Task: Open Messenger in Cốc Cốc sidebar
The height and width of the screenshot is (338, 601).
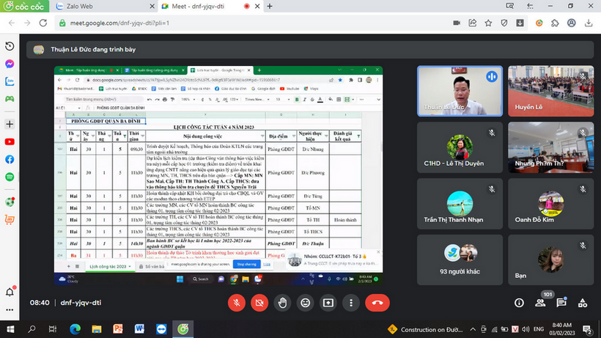Action: click(x=10, y=64)
